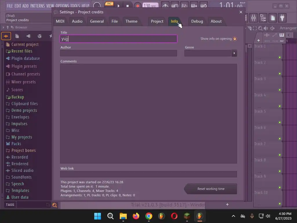This screenshot has width=297, height=223.
Task: Select the playlist select-region tool
Action: tap(255, 28)
